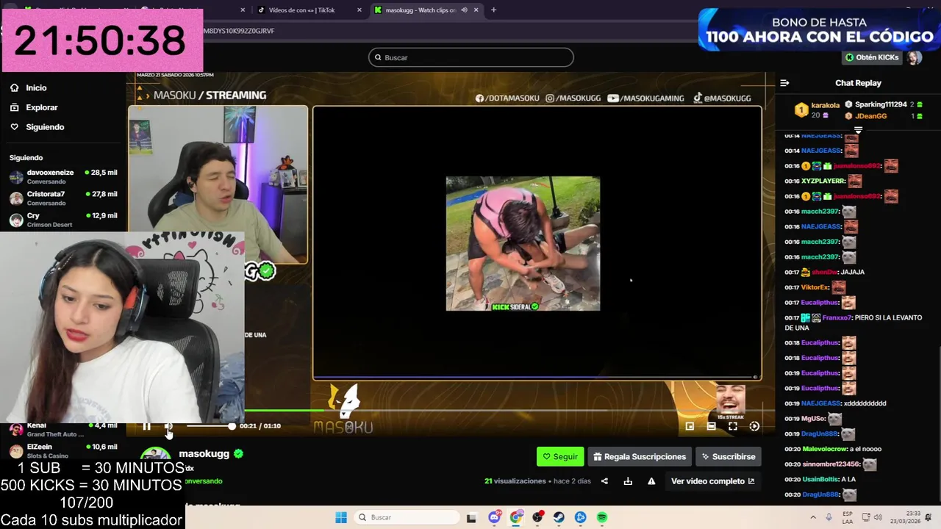
Task: Click the Suscribirse button
Action: click(729, 456)
